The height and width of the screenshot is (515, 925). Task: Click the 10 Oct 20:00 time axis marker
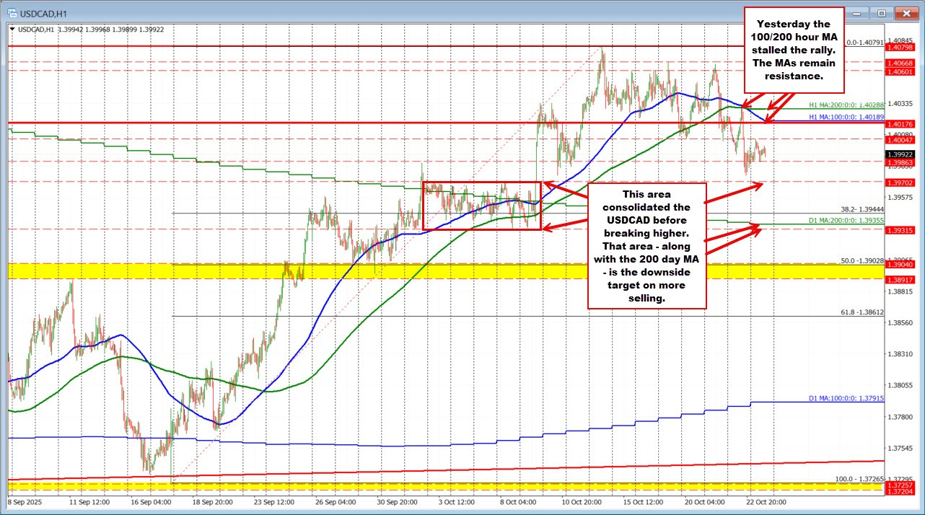582,501
